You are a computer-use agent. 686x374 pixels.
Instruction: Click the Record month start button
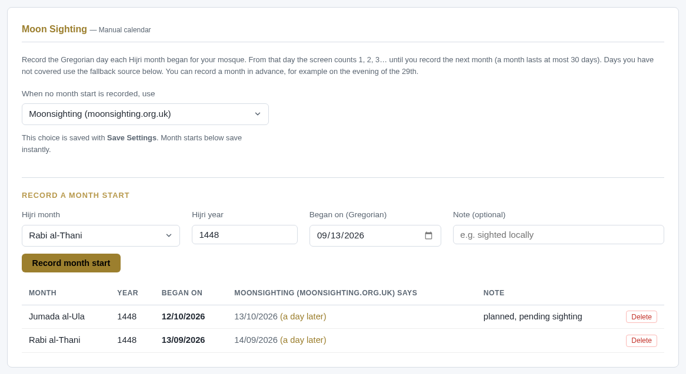click(71, 263)
